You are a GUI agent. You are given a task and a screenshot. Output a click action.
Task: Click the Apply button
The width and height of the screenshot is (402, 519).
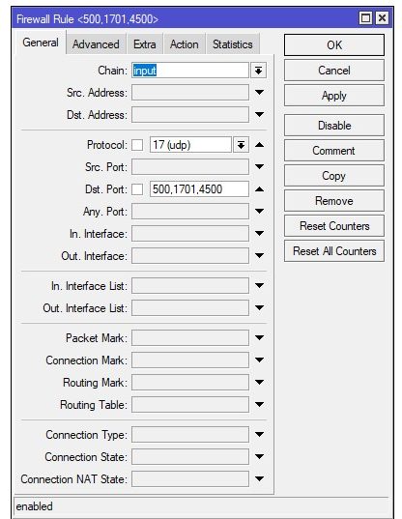tap(334, 96)
